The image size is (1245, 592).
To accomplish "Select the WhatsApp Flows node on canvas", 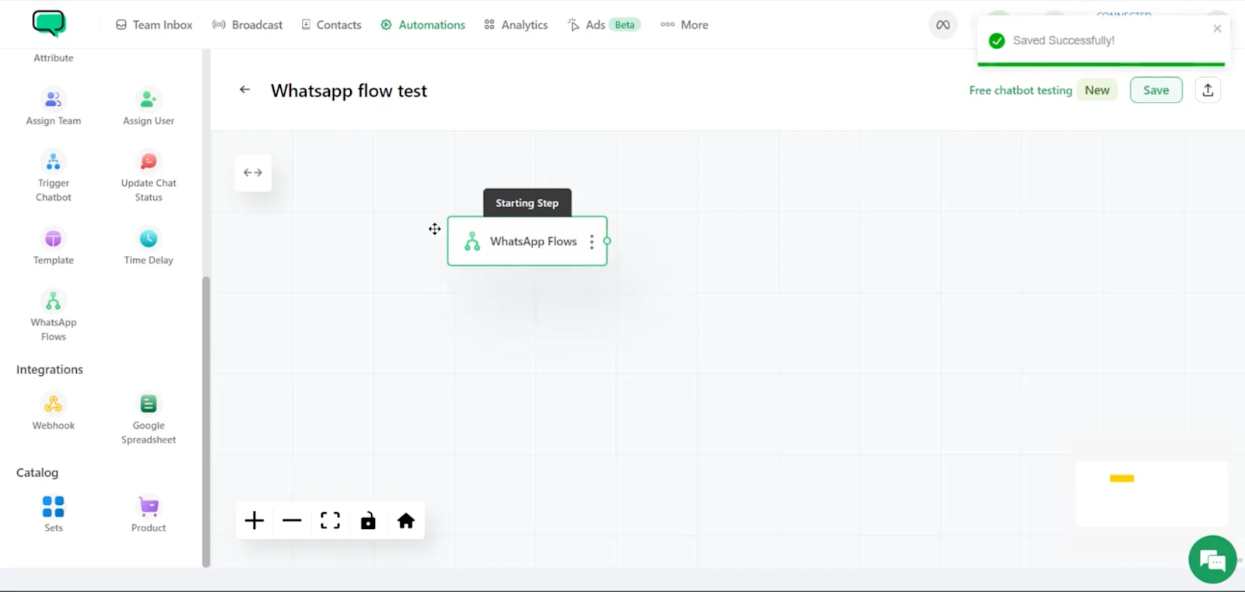I will pyautogui.click(x=527, y=241).
